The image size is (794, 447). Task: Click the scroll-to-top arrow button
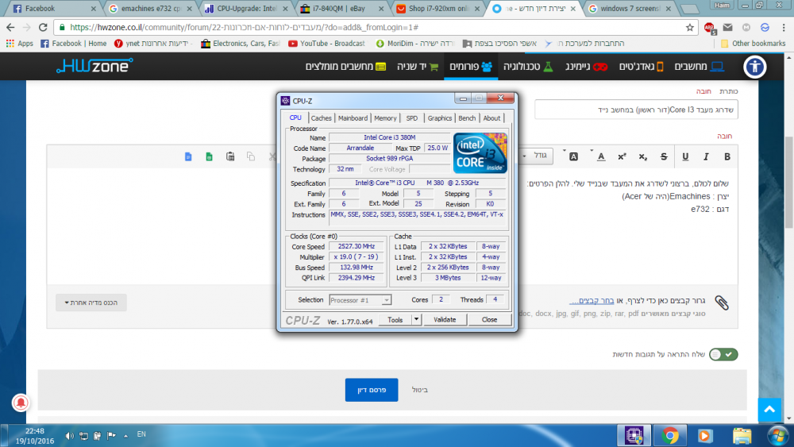pyautogui.click(x=769, y=410)
